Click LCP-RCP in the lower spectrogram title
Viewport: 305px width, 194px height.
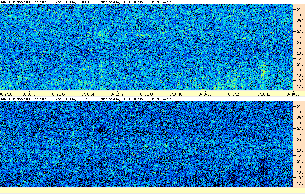coord(87,99)
